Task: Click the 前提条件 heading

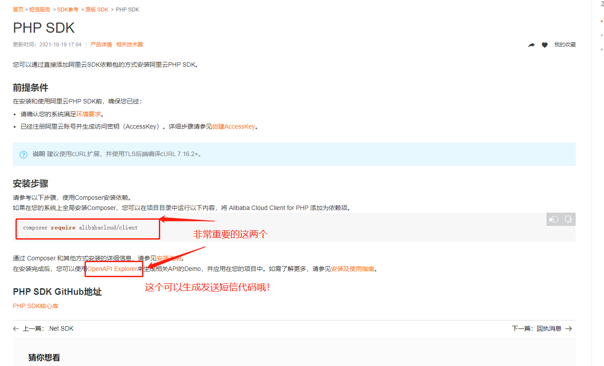Action: click(31, 88)
